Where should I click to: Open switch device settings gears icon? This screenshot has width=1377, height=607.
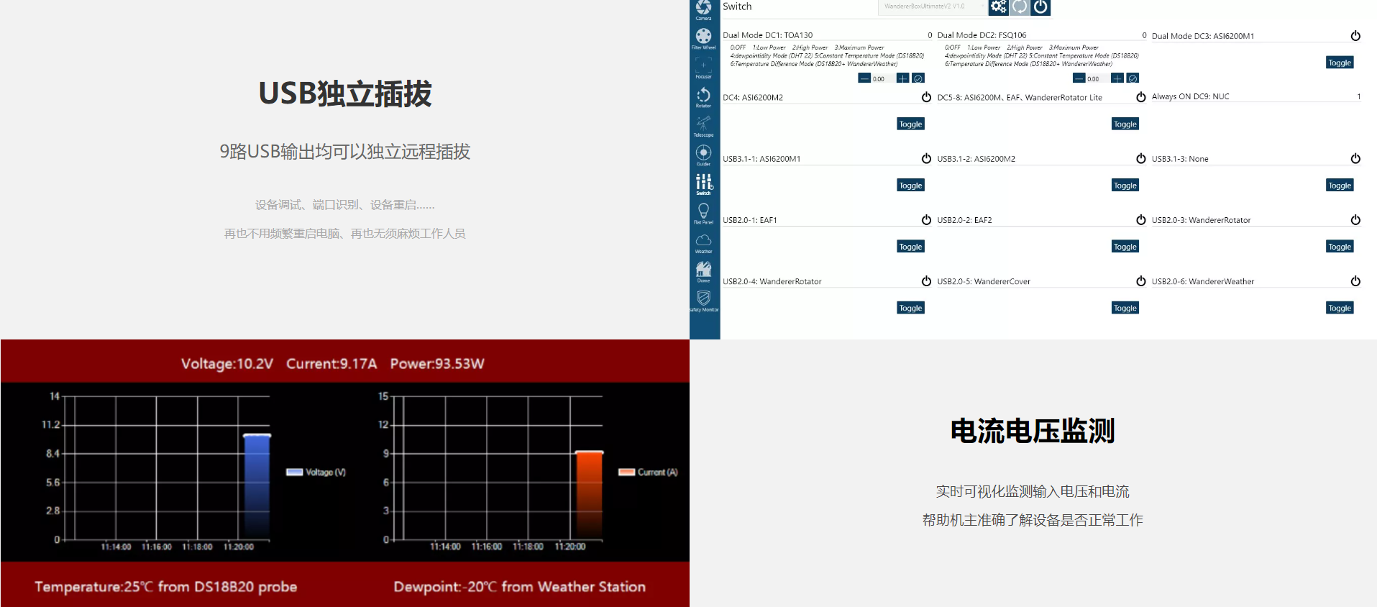click(998, 7)
